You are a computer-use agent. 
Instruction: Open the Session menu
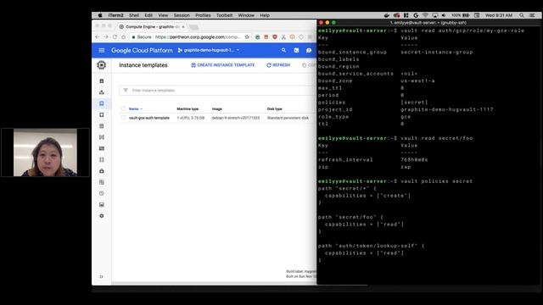tap(182, 15)
